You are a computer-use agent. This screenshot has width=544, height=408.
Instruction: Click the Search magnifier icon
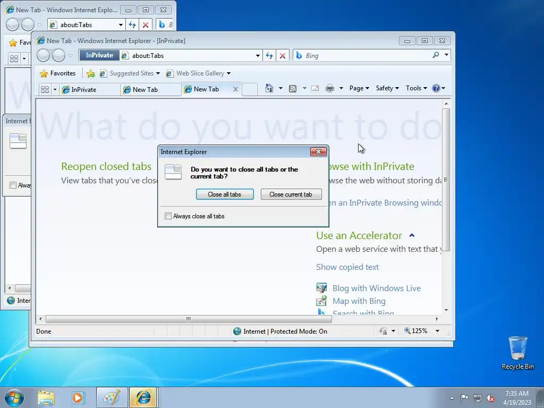click(x=436, y=55)
